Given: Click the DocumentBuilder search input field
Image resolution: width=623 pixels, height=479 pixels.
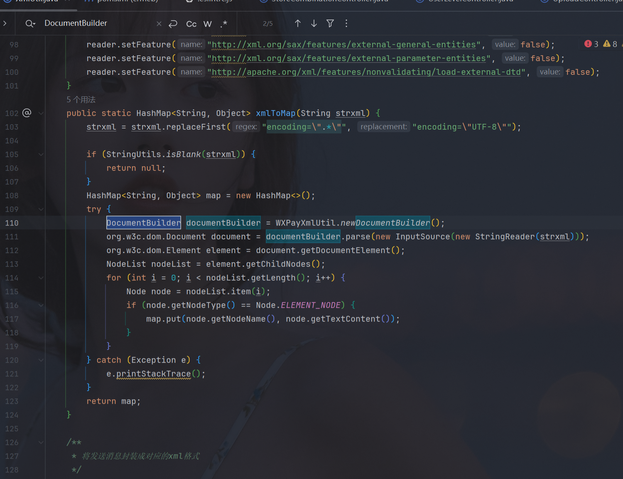Looking at the screenshot, I should 98,23.
